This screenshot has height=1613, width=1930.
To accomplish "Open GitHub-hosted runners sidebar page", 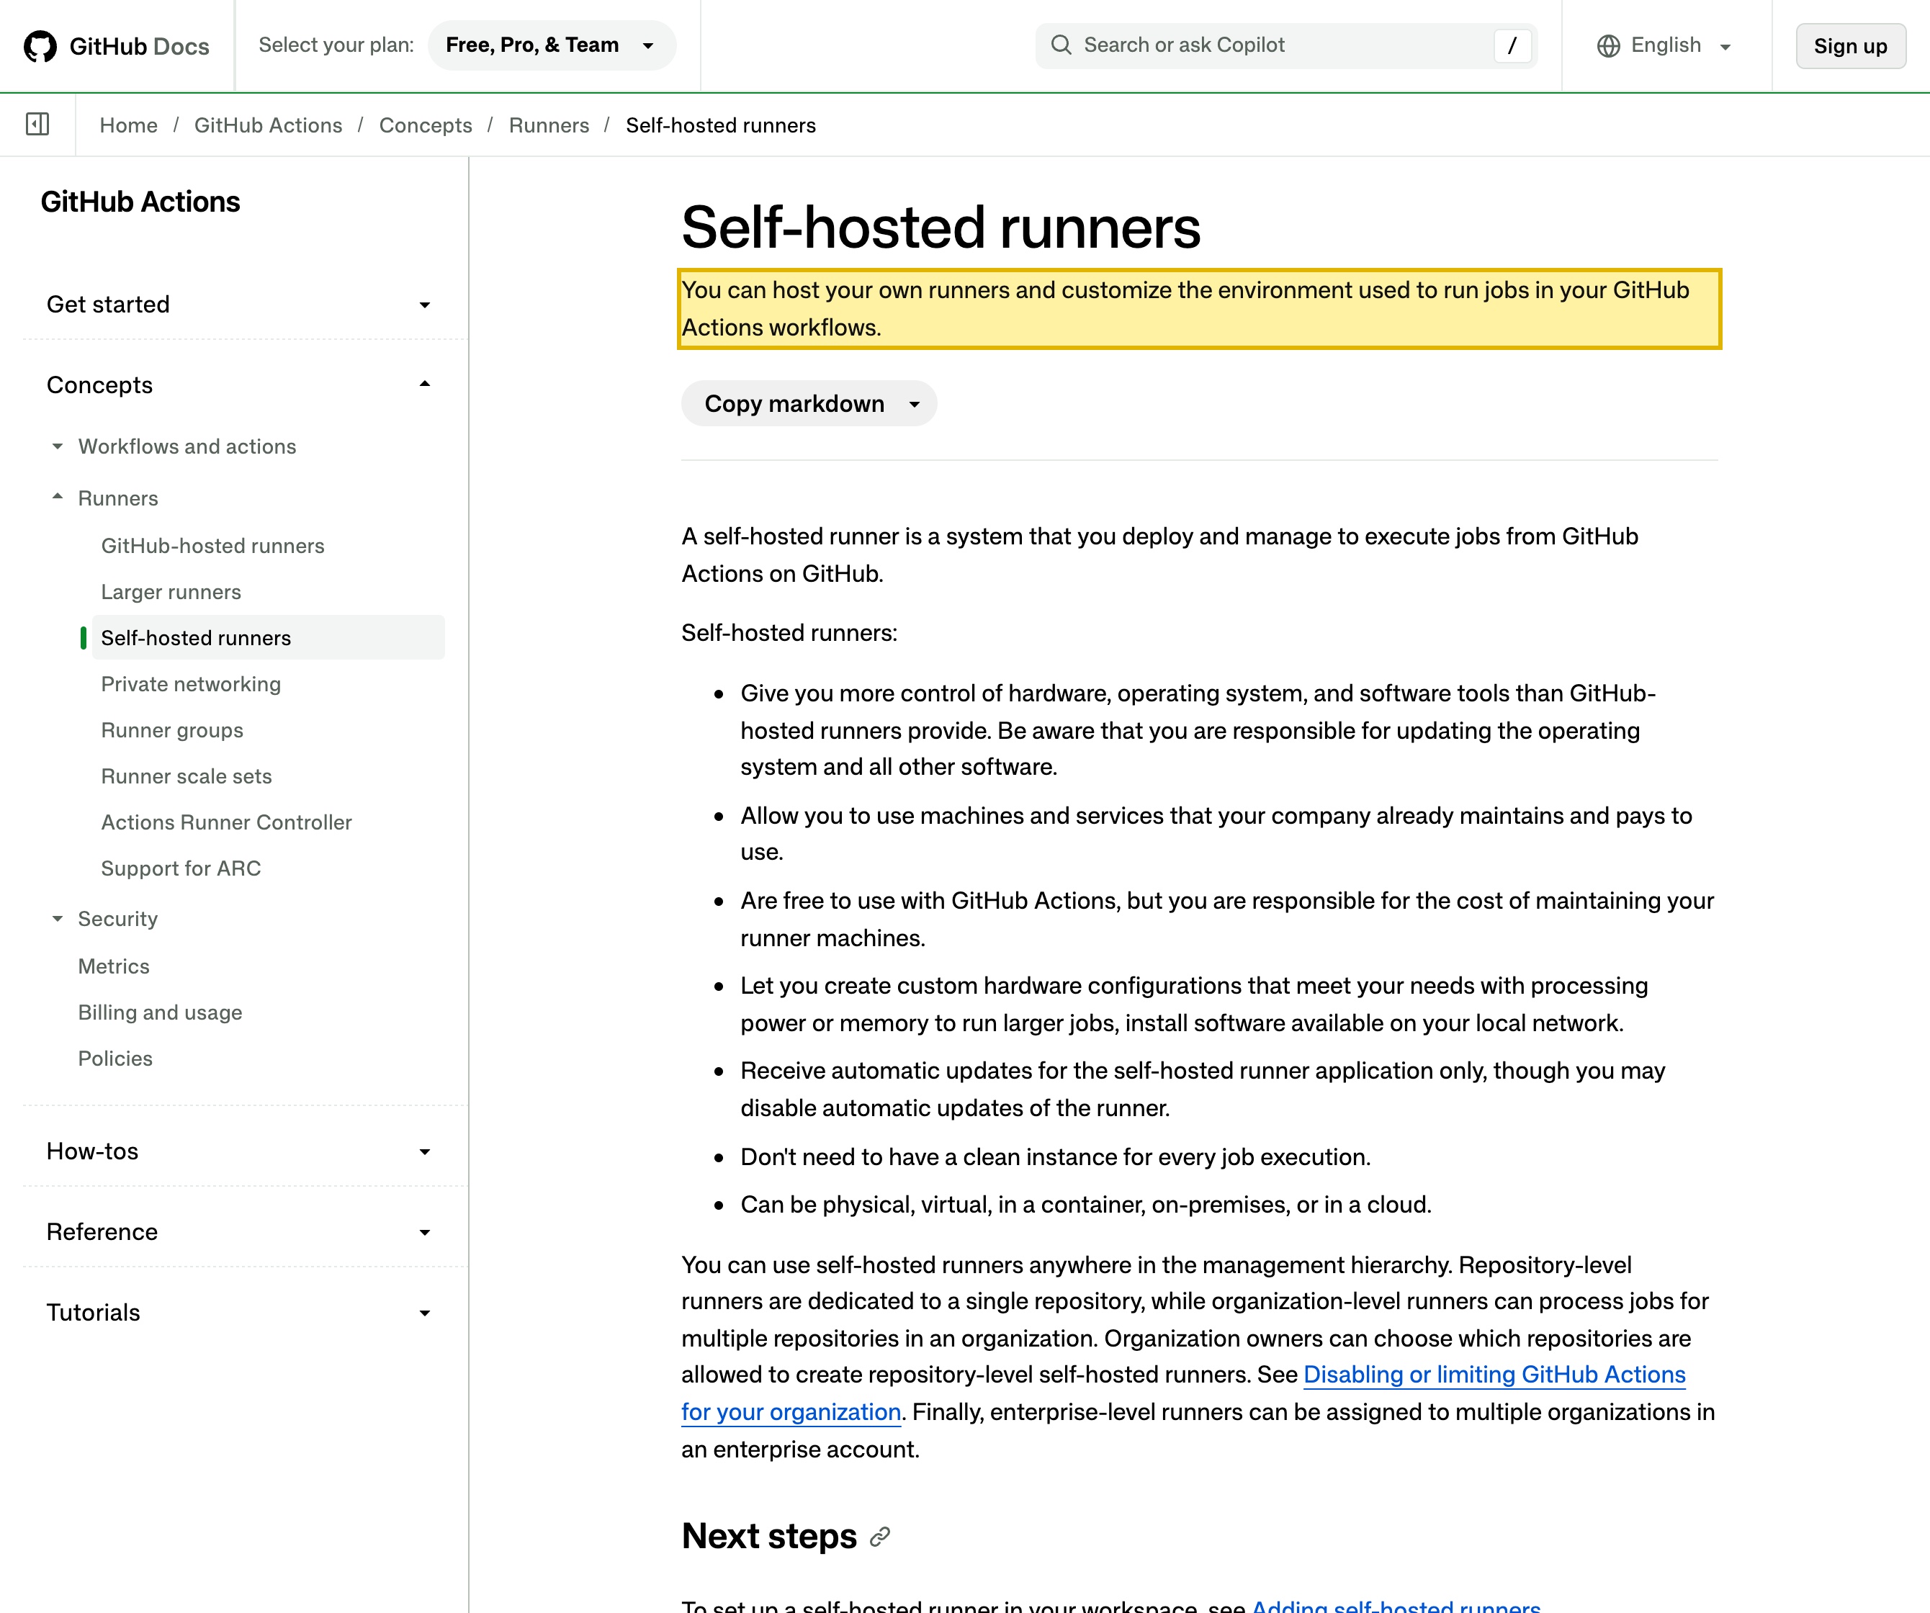I will click(x=212, y=546).
